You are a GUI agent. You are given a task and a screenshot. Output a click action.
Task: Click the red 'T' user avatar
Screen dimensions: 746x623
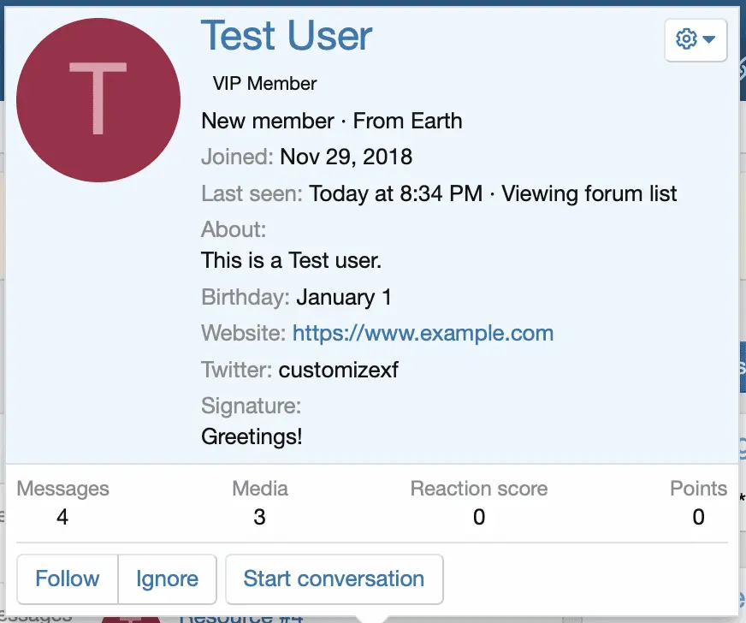click(x=98, y=99)
